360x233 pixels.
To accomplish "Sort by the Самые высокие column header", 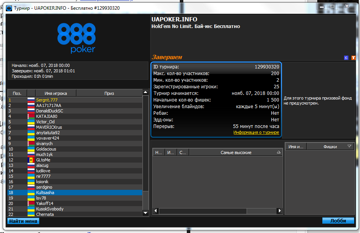I will point(236,152).
